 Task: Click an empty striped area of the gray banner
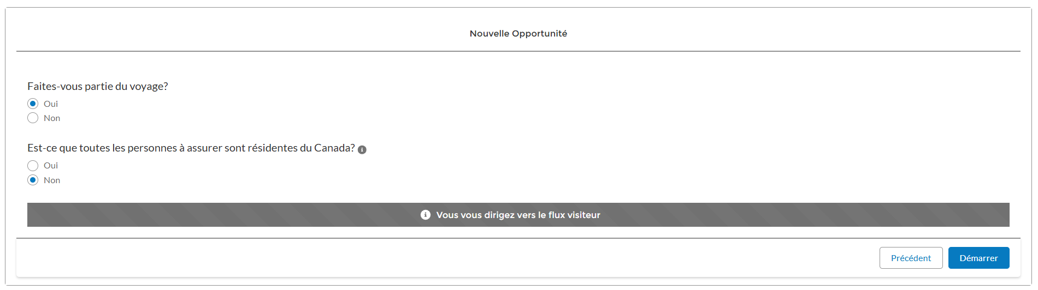pos(219,215)
